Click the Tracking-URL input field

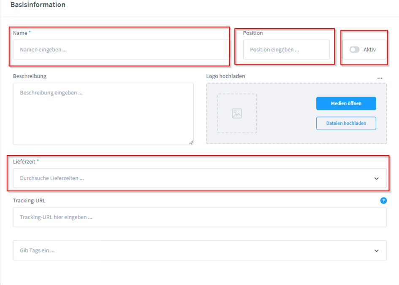coord(200,218)
